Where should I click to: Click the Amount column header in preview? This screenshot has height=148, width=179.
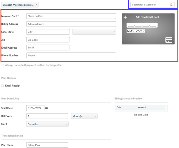[142, 107]
